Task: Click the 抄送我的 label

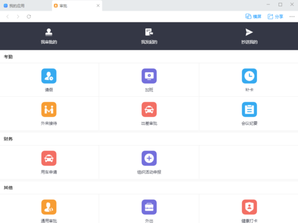Action: [249, 42]
